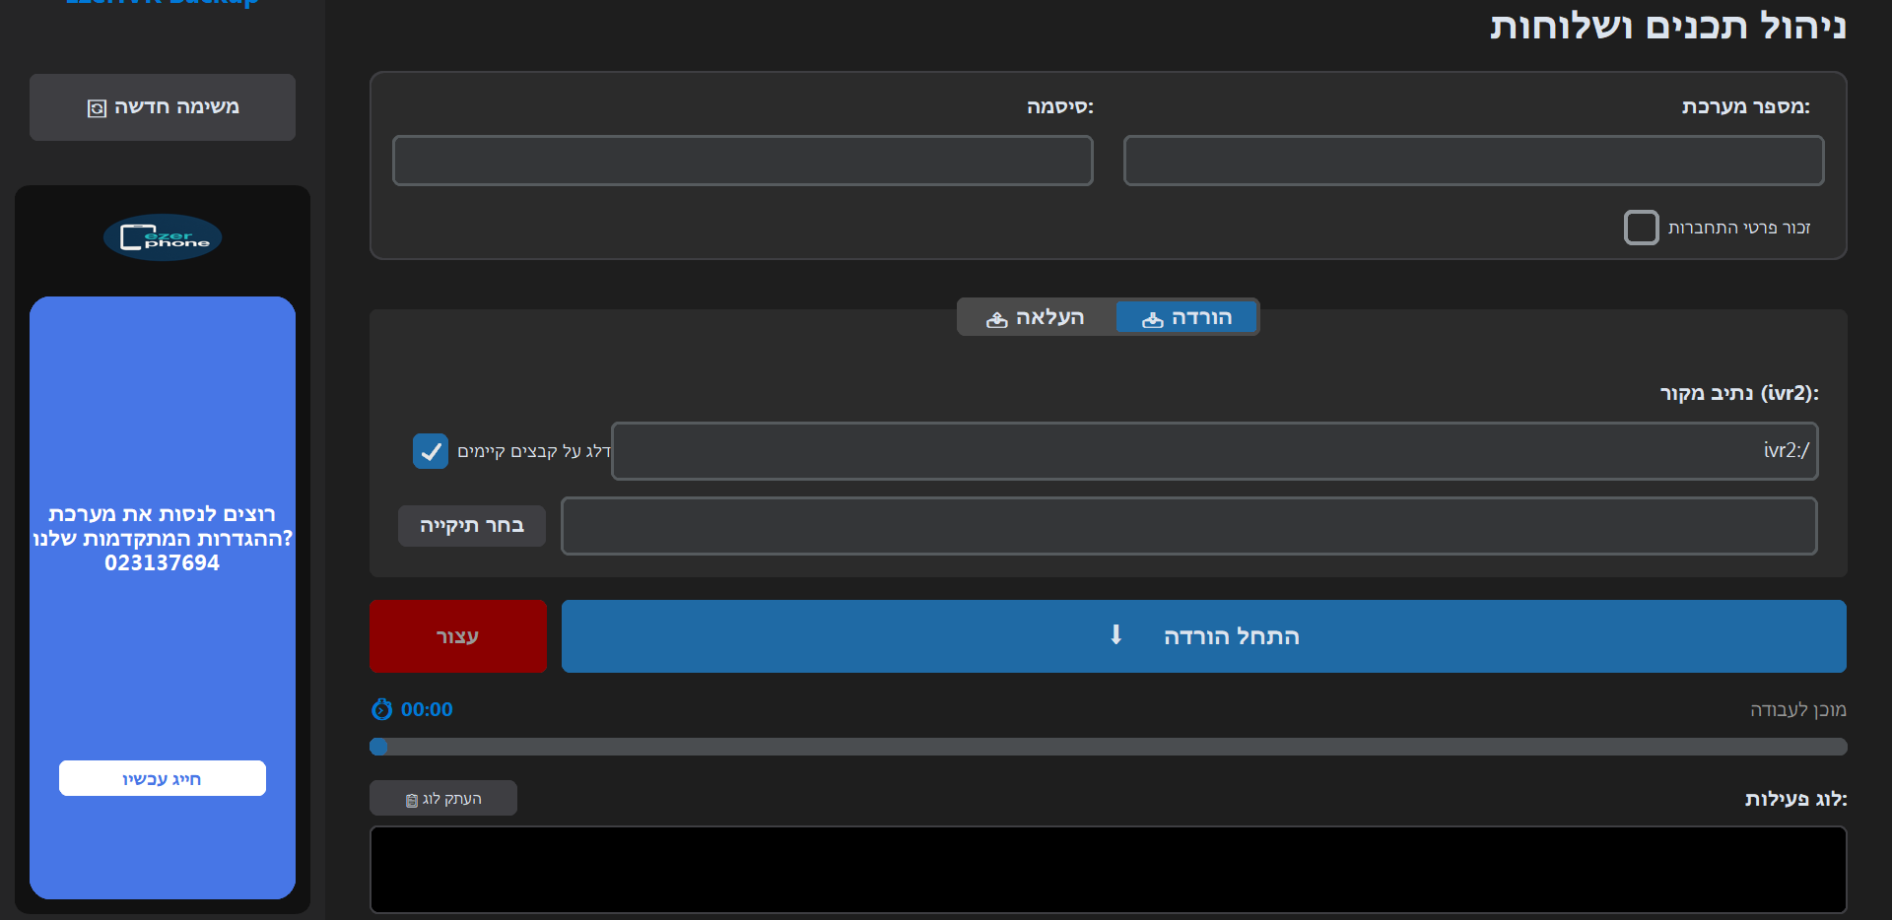Viewport: 1892px width, 920px height.
Task: Click the ezer phone logo
Action: tap(163, 237)
